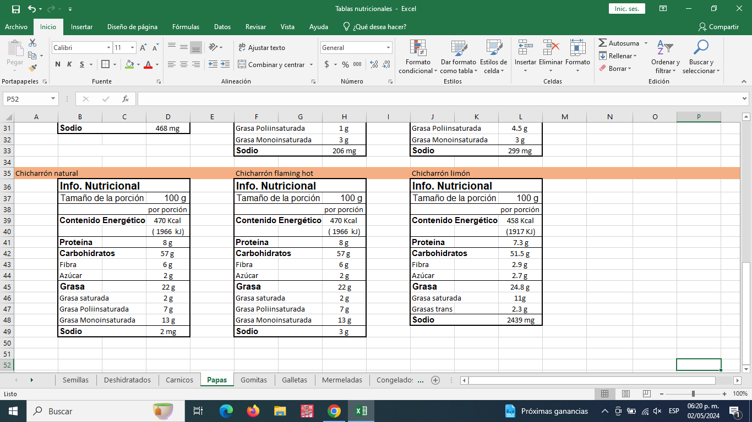Open Firefox from the taskbar
The image size is (752, 422).
[253, 410]
